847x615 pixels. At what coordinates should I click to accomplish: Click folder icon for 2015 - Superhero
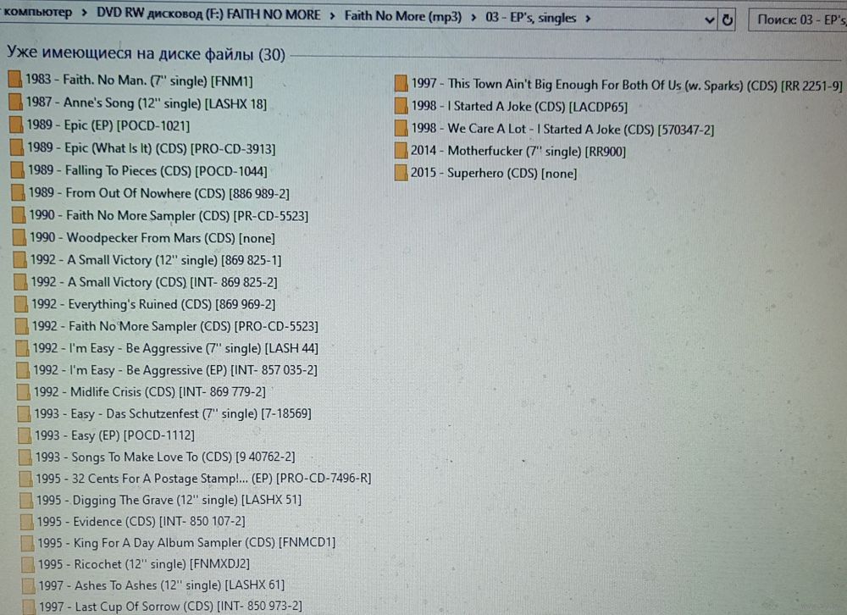click(401, 173)
